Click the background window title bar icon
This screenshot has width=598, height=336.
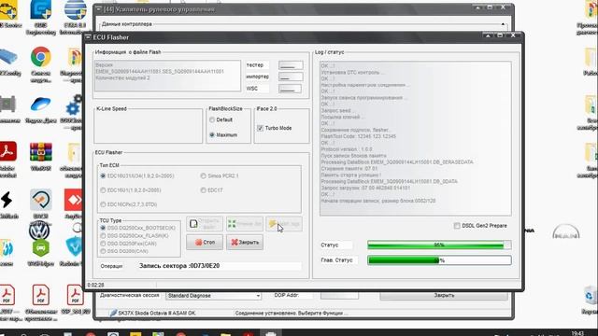coord(99,8)
